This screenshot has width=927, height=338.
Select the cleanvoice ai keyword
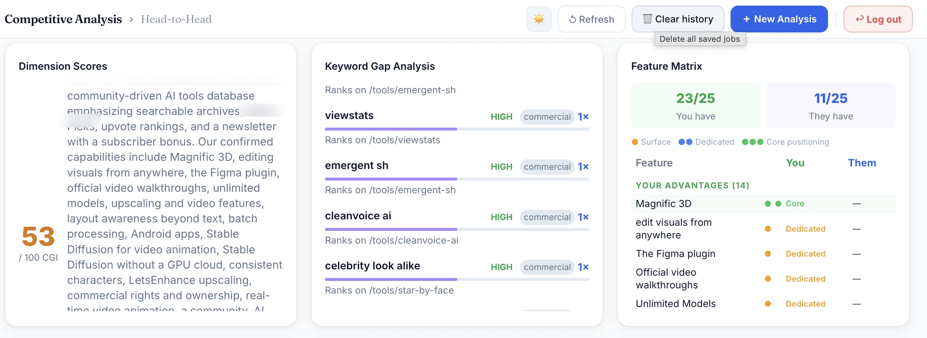click(x=358, y=216)
